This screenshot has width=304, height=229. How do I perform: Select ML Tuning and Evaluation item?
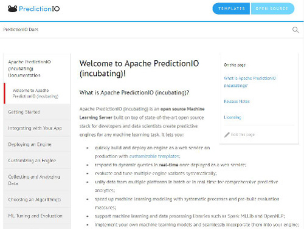tap(37, 216)
